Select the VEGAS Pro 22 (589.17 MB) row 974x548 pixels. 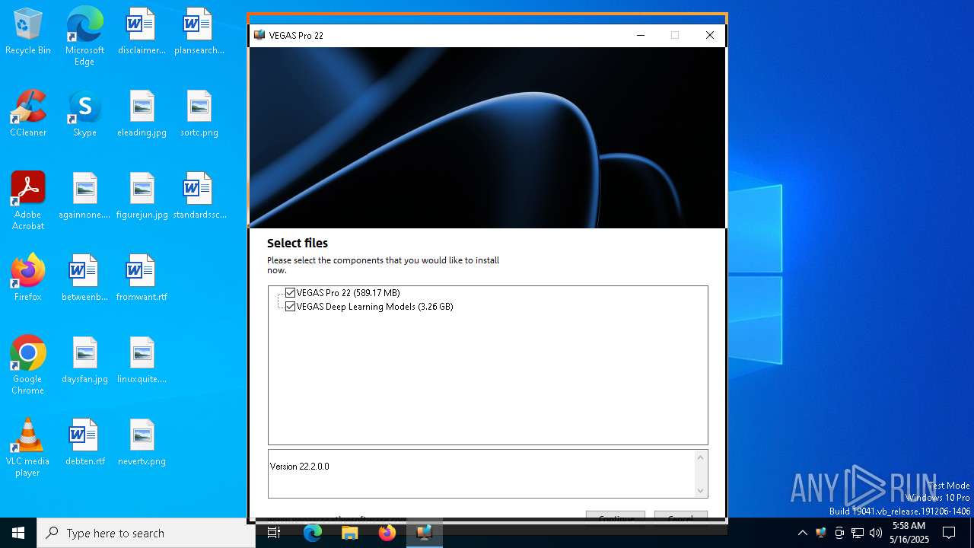point(348,293)
